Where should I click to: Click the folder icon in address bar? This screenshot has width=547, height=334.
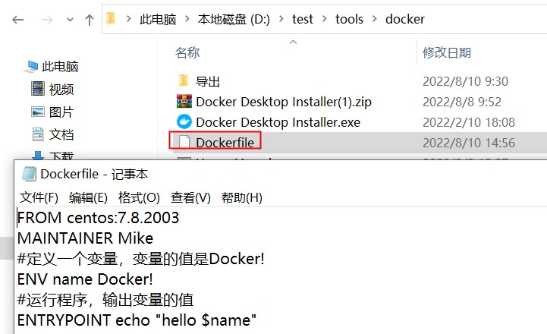click(x=111, y=18)
